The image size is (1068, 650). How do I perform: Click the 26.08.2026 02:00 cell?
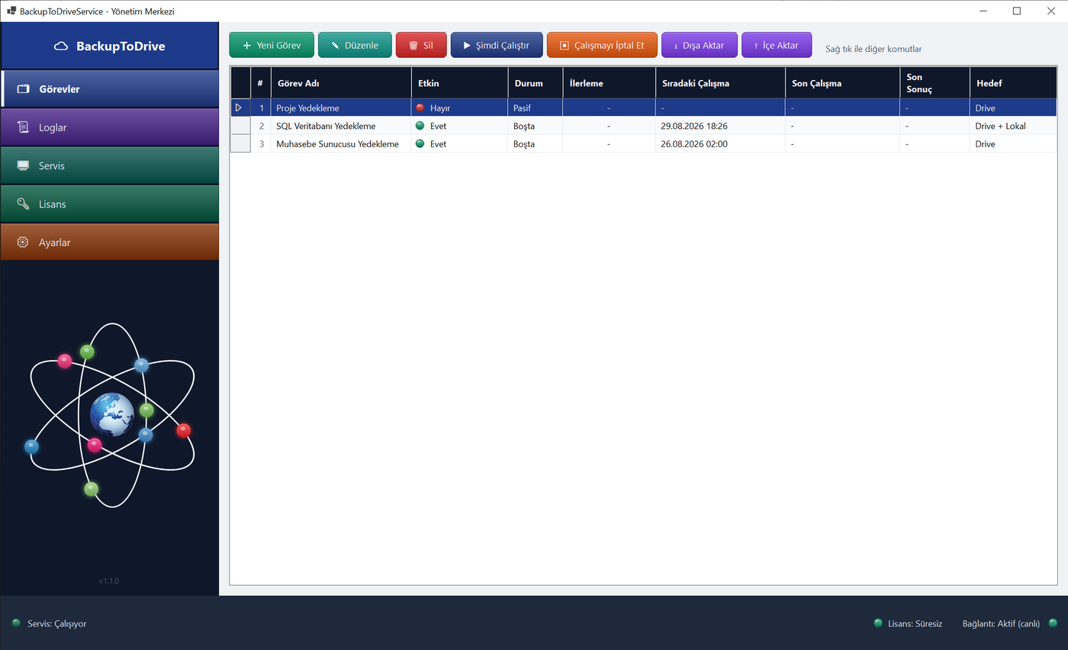720,143
